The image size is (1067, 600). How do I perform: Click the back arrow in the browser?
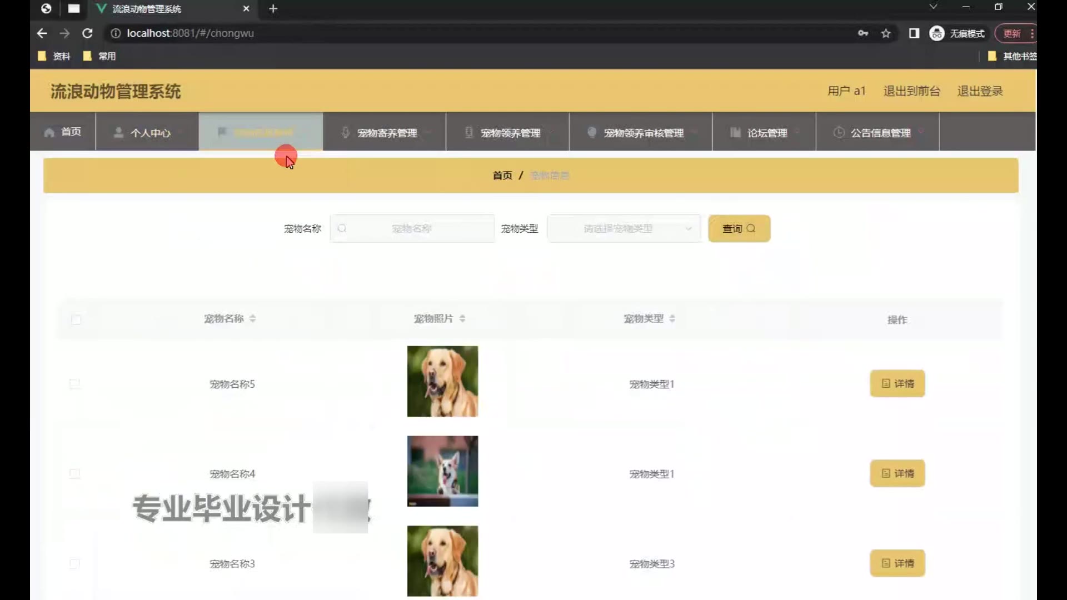point(42,33)
